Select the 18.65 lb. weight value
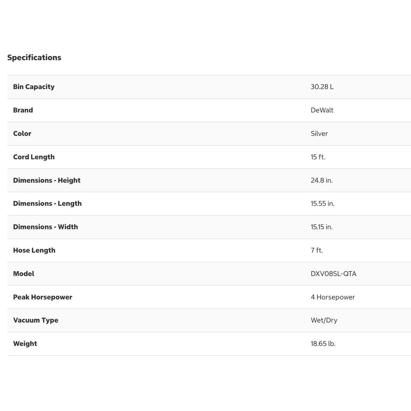 coord(323,344)
